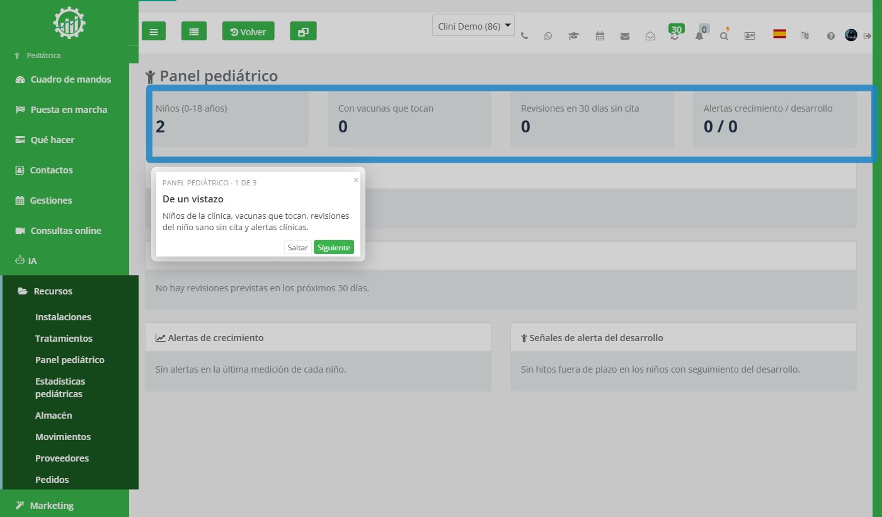This screenshot has height=517, width=882.
Task: Click the graduation cap training icon
Action: tap(573, 36)
